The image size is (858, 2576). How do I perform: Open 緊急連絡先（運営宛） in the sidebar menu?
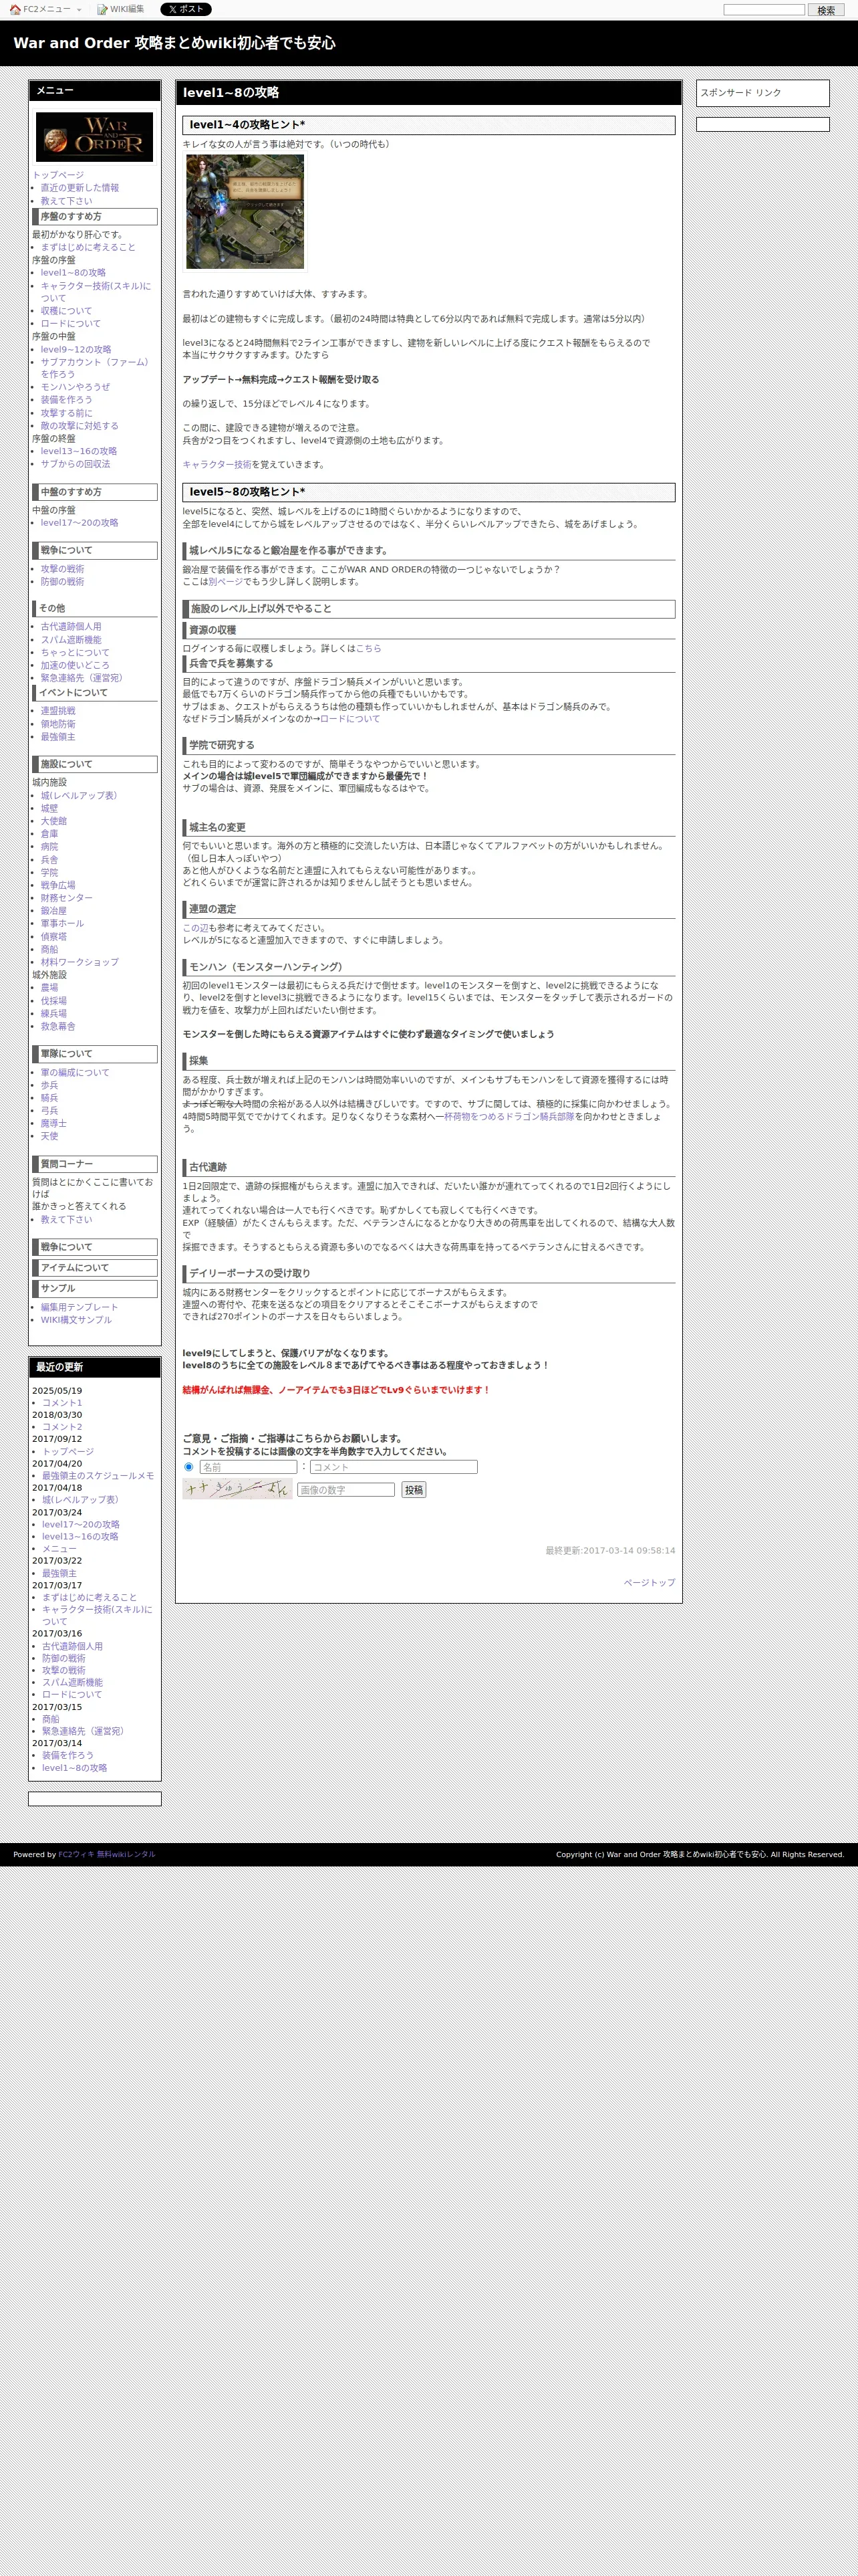coord(84,678)
